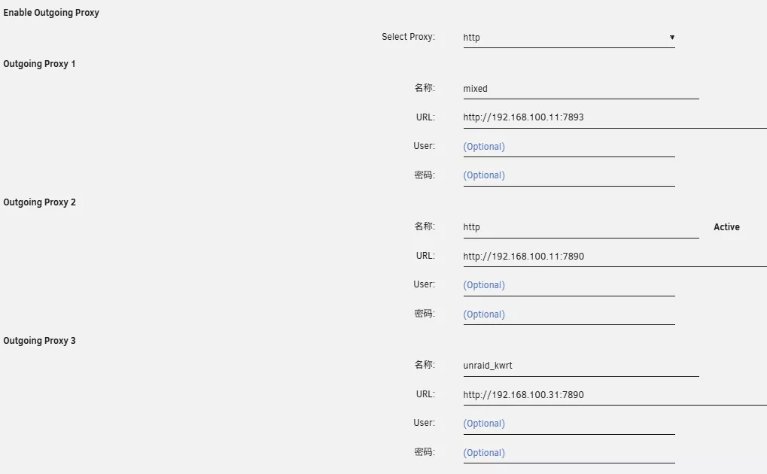Click the "Select Proxy:" label
Viewport: 767px width, 474px height.
point(408,37)
